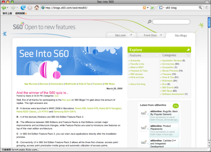
Task: Focus the S60 site search field
Action: tap(171, 22)
